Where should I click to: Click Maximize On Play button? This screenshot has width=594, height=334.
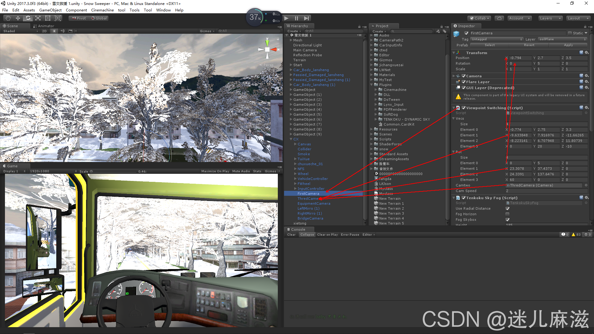tap(215, 171)
